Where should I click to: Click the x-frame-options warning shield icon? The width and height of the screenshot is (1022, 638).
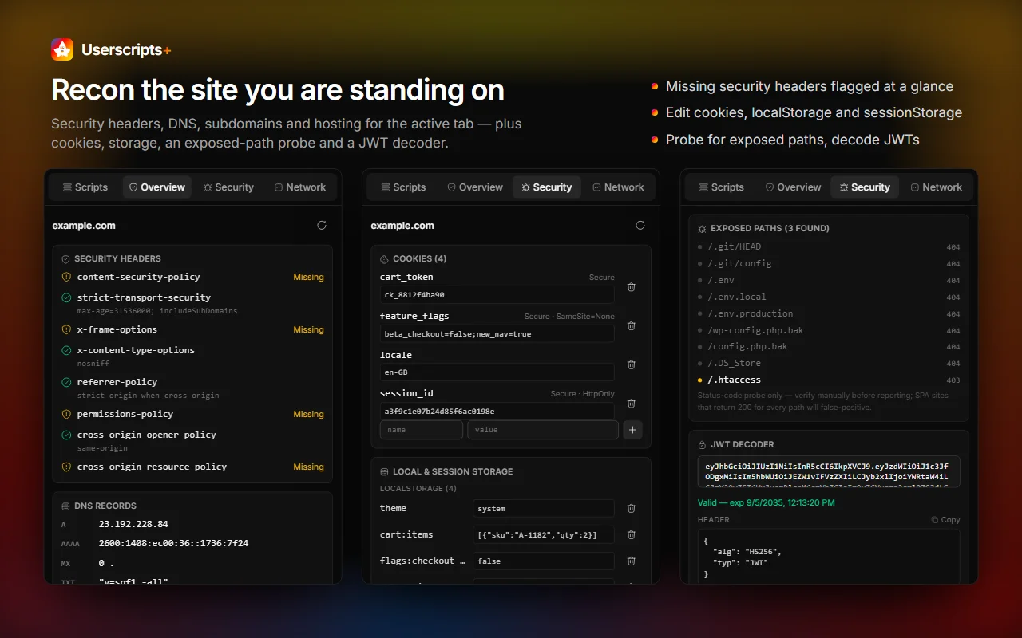click(x=67, y=329)
